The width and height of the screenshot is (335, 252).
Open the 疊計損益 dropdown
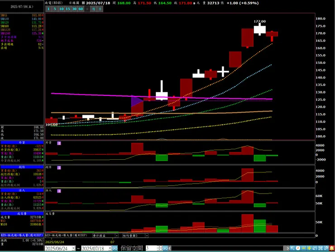pos(105,236)
